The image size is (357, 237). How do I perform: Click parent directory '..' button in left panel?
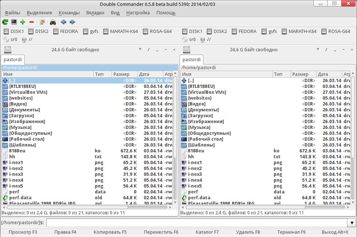(x=157, y=49)
